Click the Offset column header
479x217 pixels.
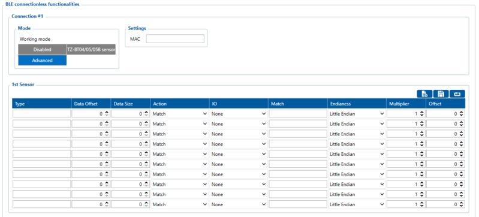[445, 104]
